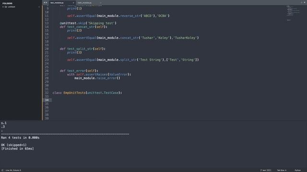Image resolution: width=307 pixels, height=172 pixels.
Task: Close the test_module.py tab
Action: click(73, 3)
